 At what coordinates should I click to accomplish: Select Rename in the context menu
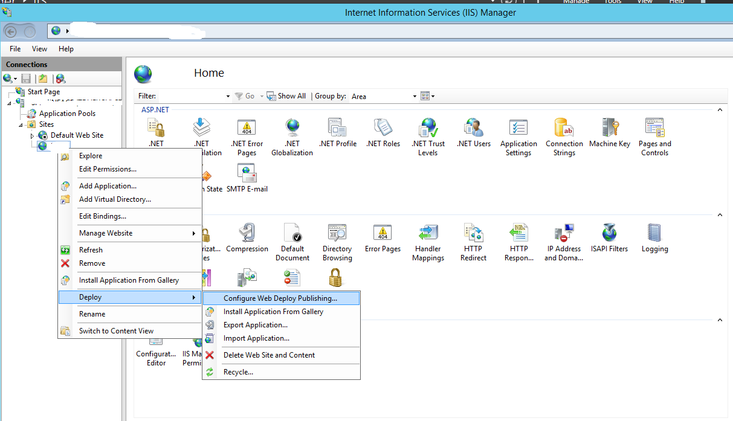tap(130, 314)
